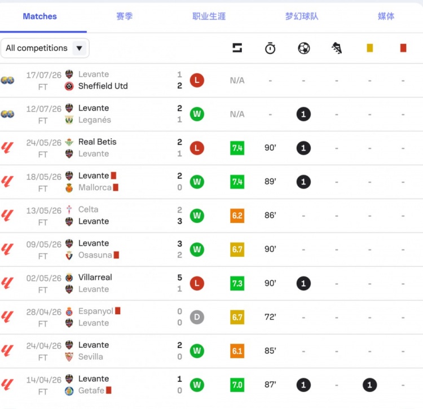Click the L result badge for the Villarreal match
The image size is (423, 409).
197,283
